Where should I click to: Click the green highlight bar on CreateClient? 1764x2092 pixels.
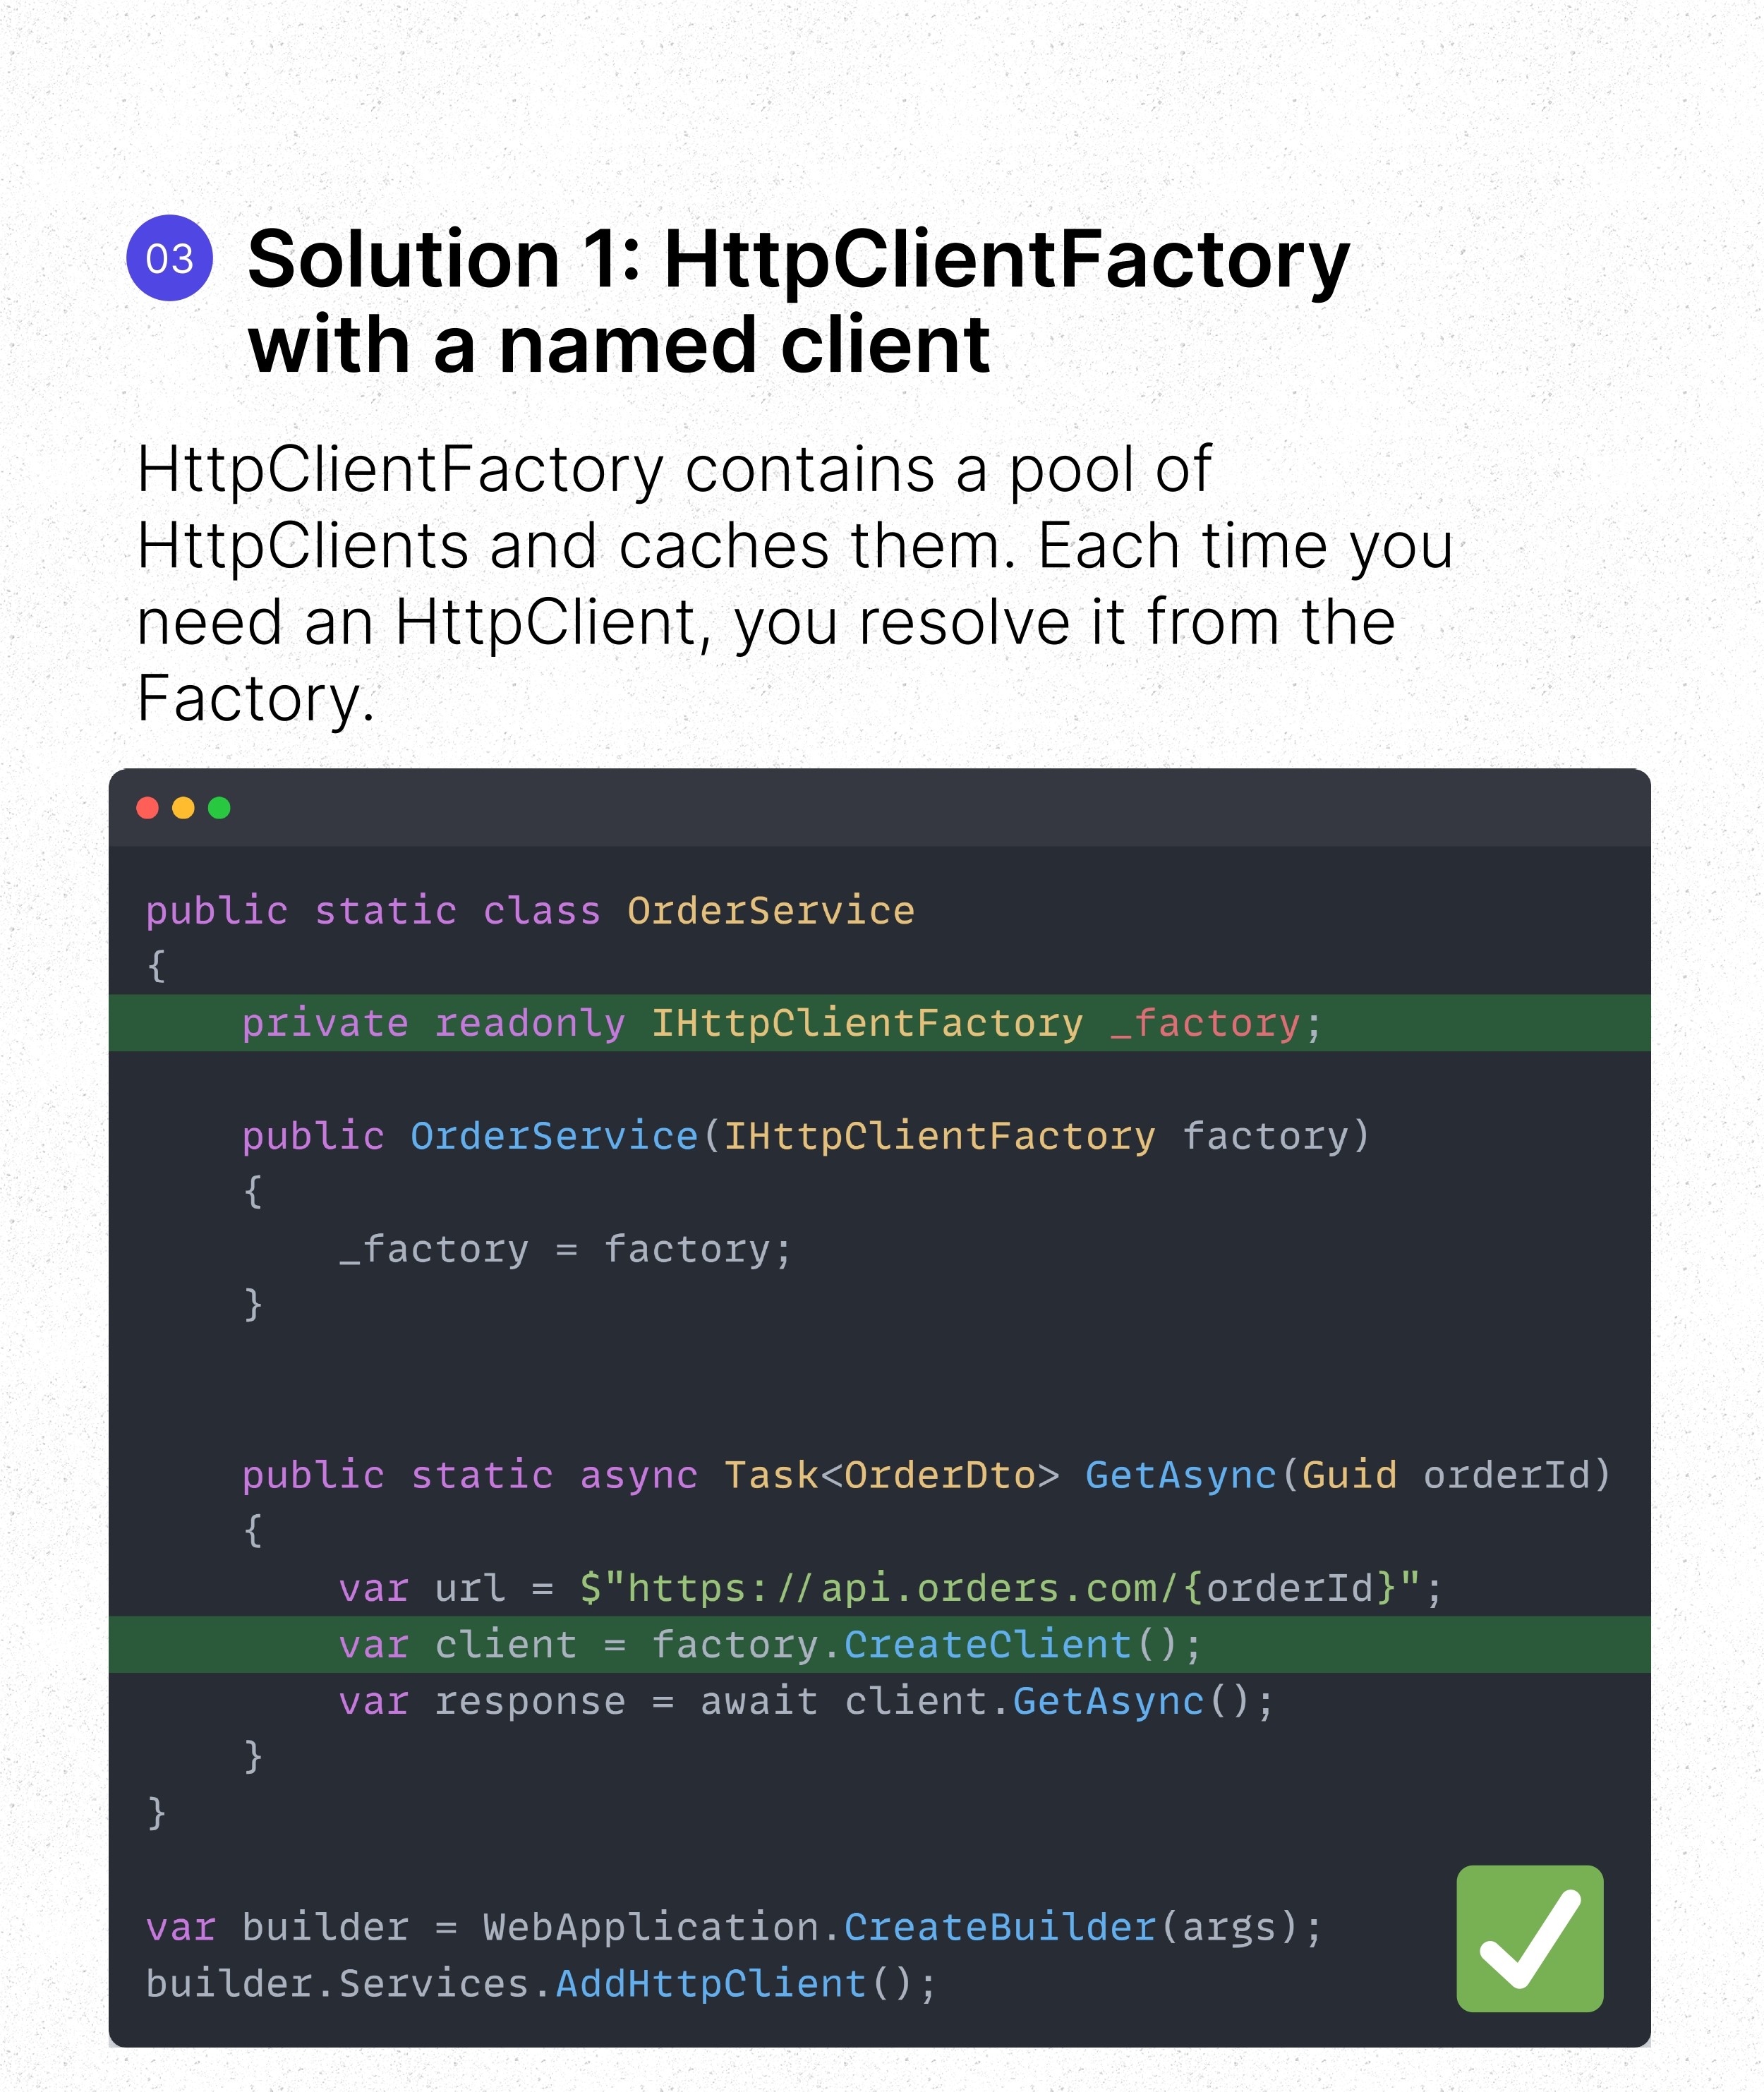coord(770,1644)
